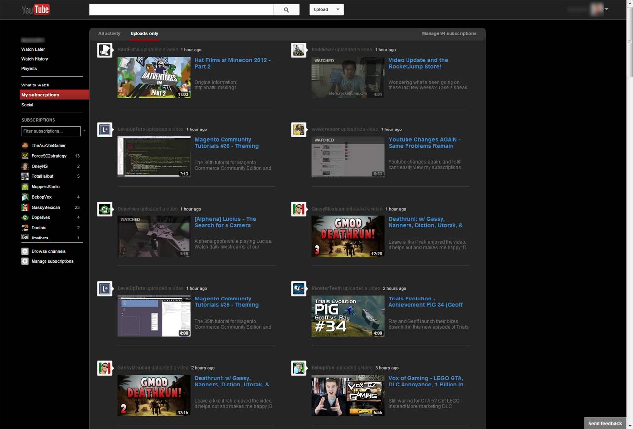The width and height of the screenshot is (633, 429).
Task: Click the search magnifier button
Action: (286, 10)
